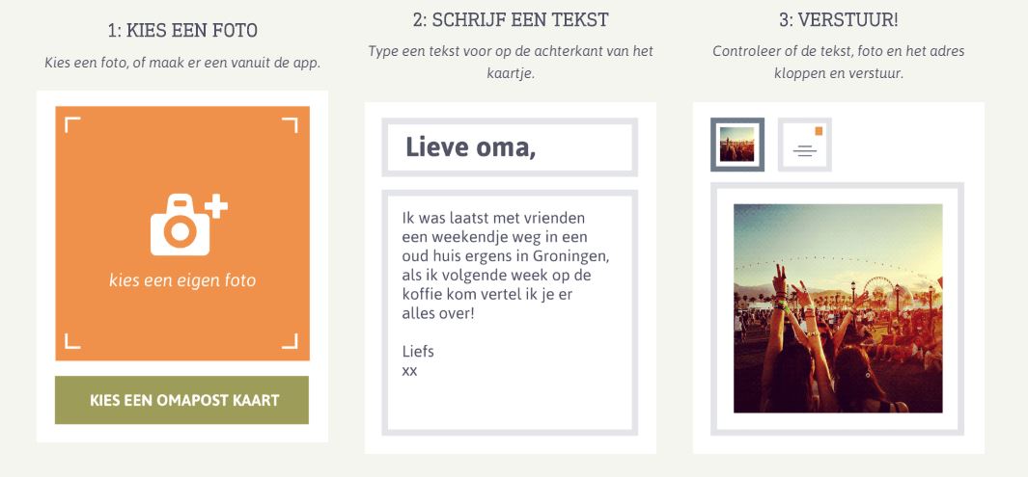Click the festival photo preview
The image size is (1028, 477).
coord(838,308)
